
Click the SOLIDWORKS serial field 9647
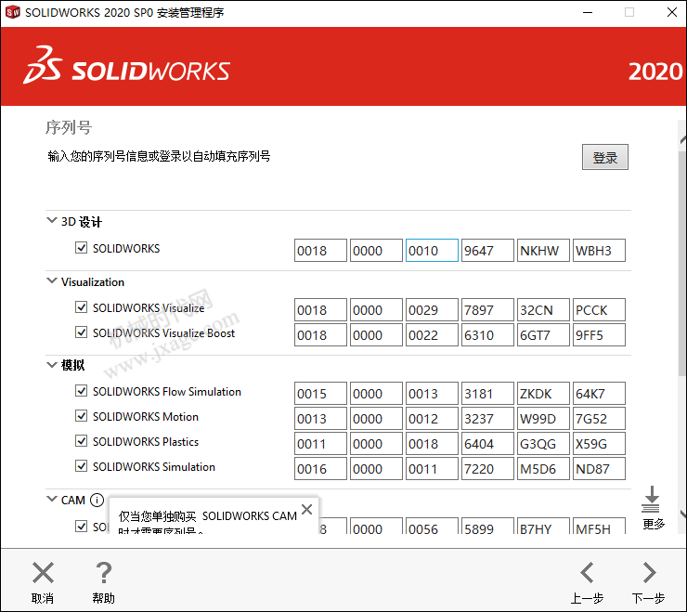[x=487, y=251]
